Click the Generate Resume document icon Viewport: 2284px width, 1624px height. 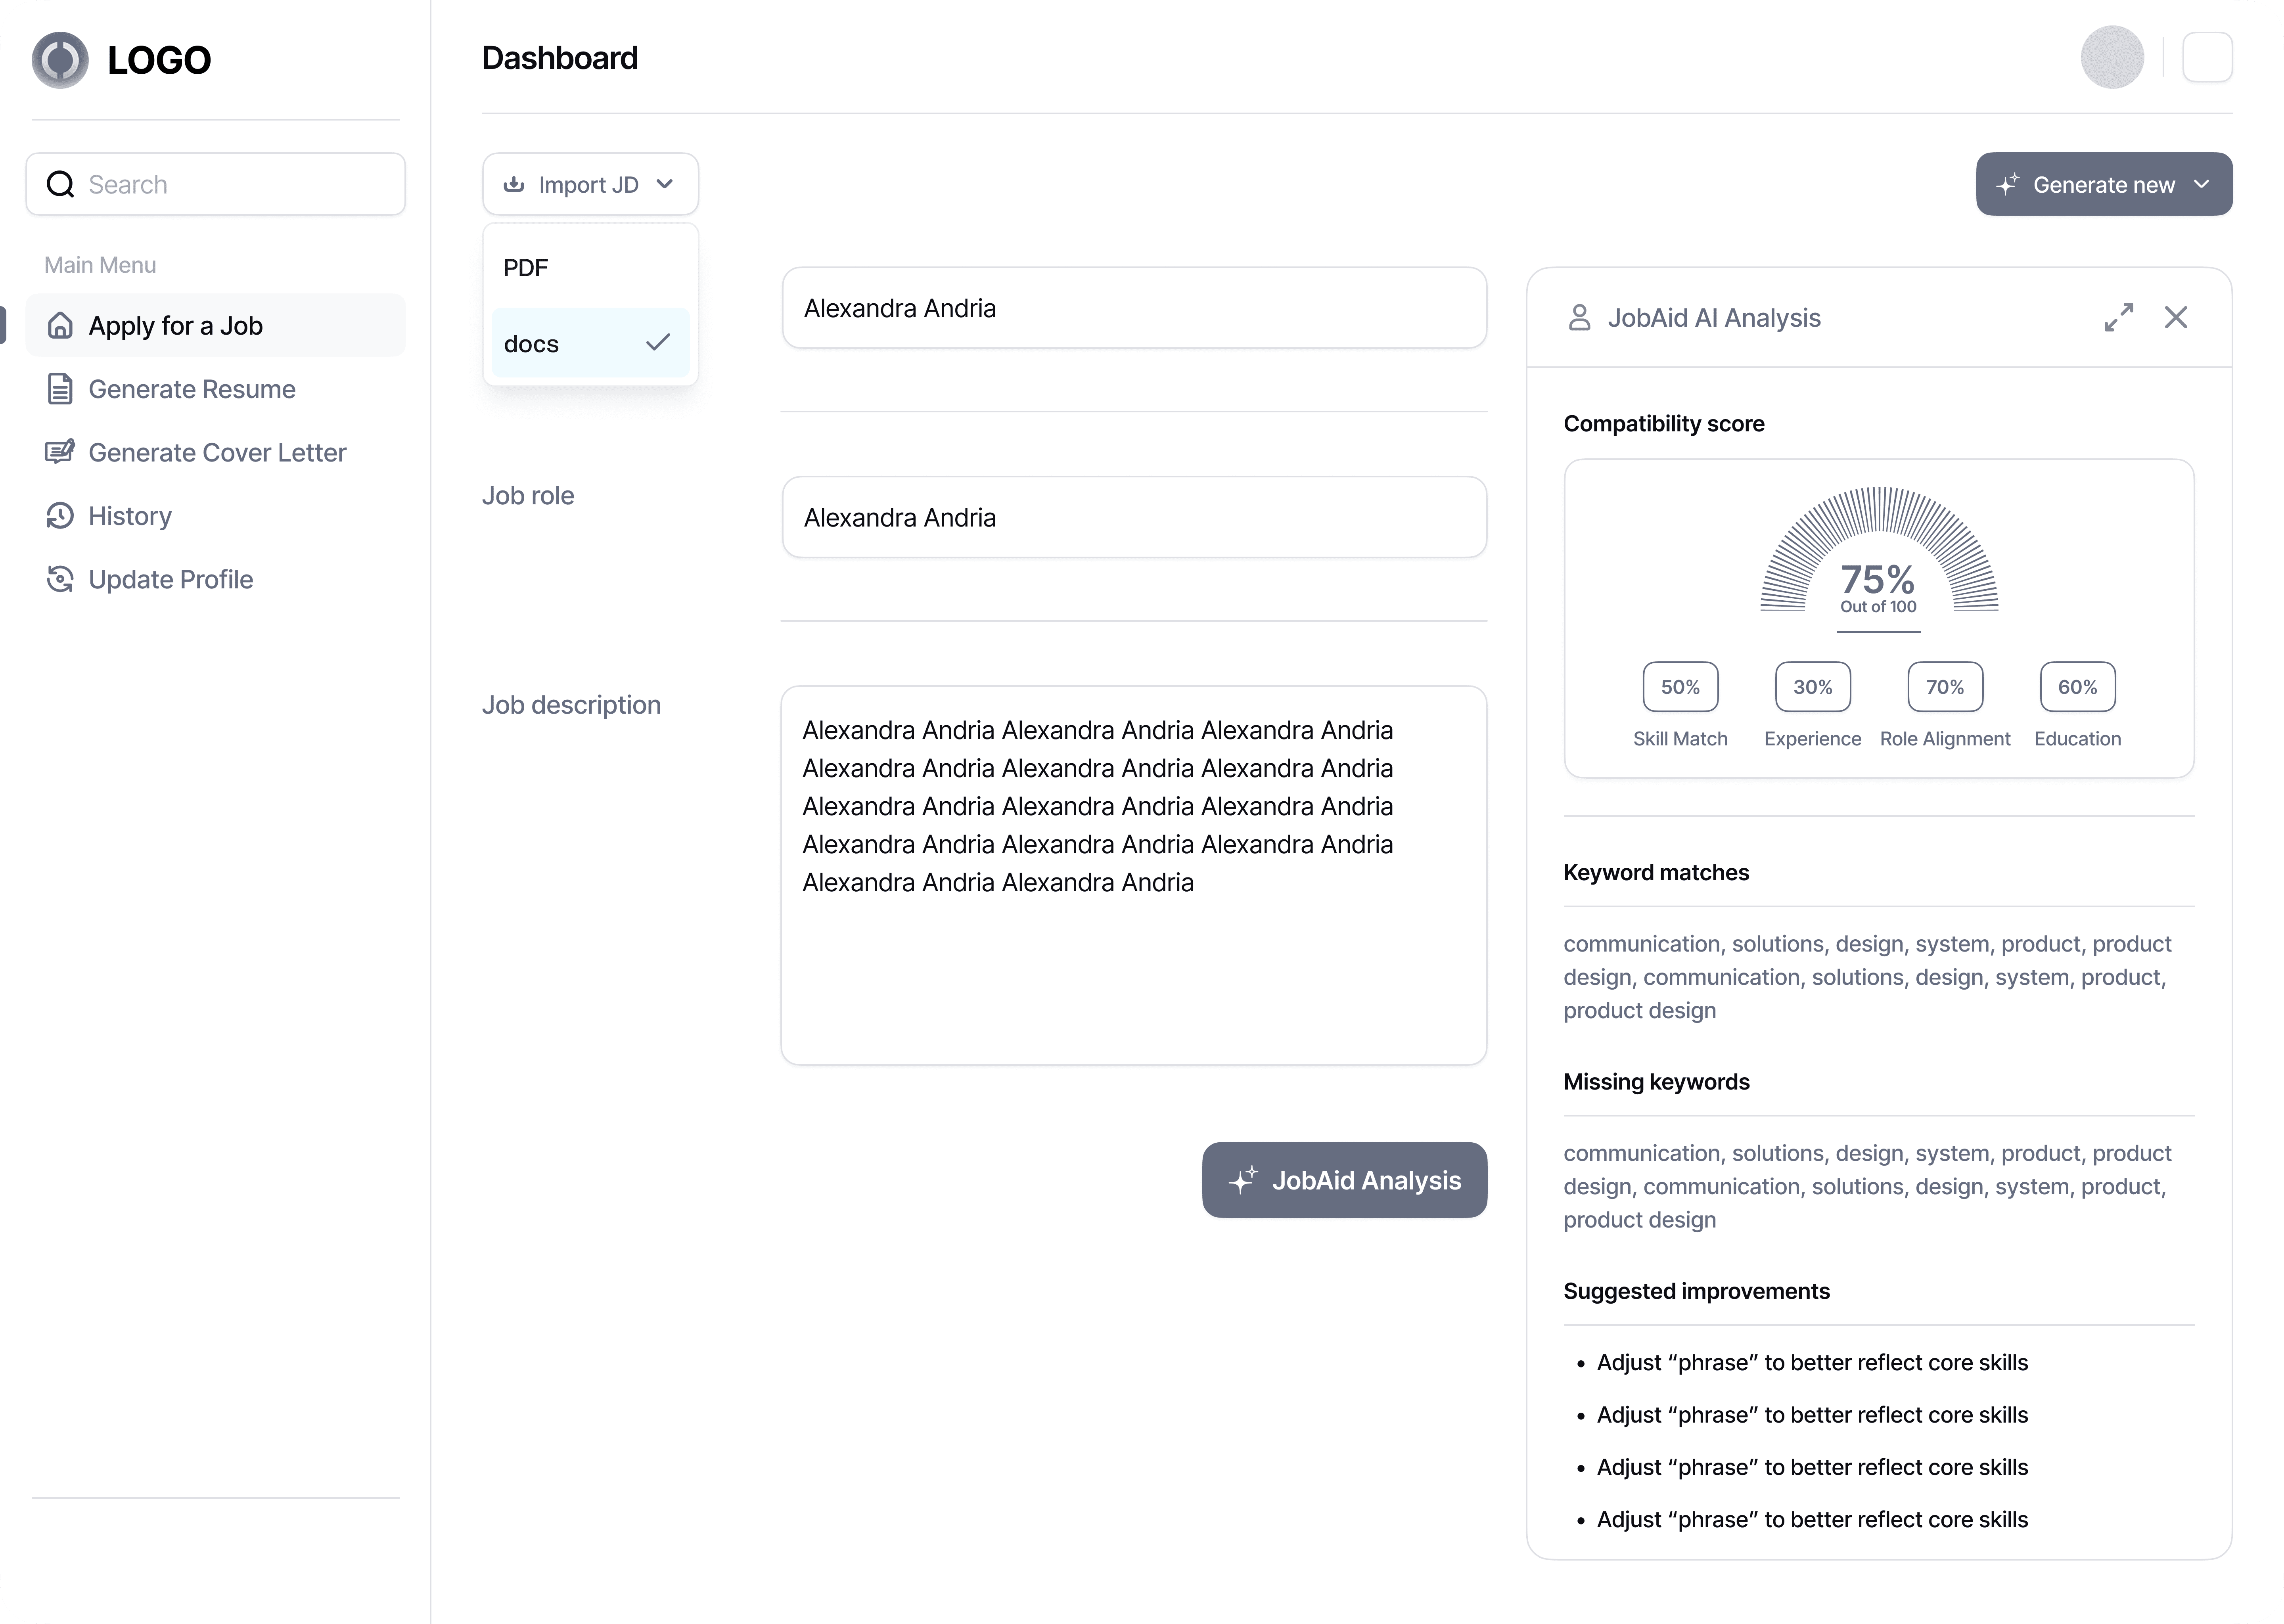coord(60,389)
